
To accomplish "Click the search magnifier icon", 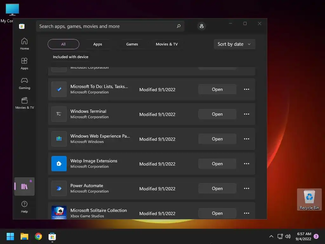I will click(x=178, y=26).
